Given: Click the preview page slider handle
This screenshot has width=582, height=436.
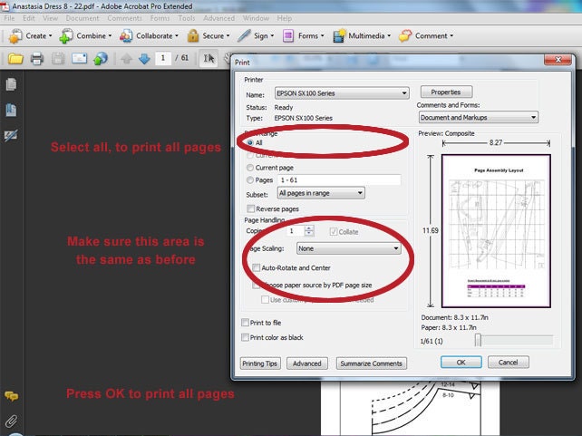Looking at the screenshot, I should (478, 340).
